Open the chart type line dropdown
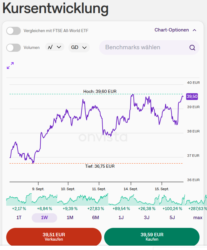The height and width of the screenshot is (250, 207). [x=55, y=47]
